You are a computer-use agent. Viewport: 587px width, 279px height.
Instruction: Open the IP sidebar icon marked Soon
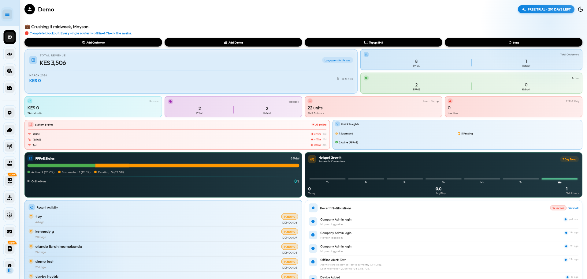point(9,180)
